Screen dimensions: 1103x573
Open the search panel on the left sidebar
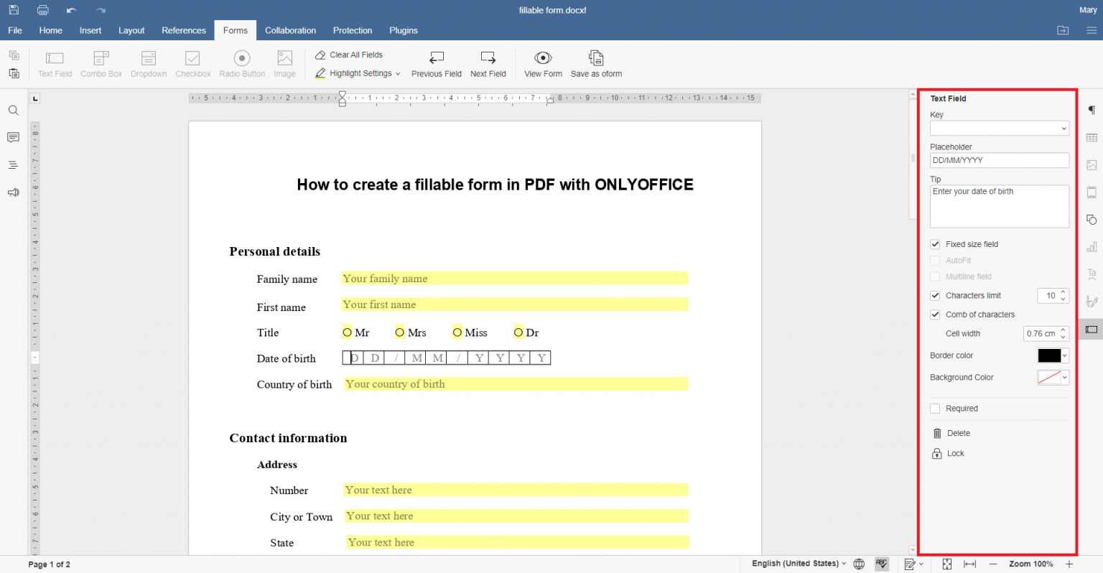[x=13, y=110]
